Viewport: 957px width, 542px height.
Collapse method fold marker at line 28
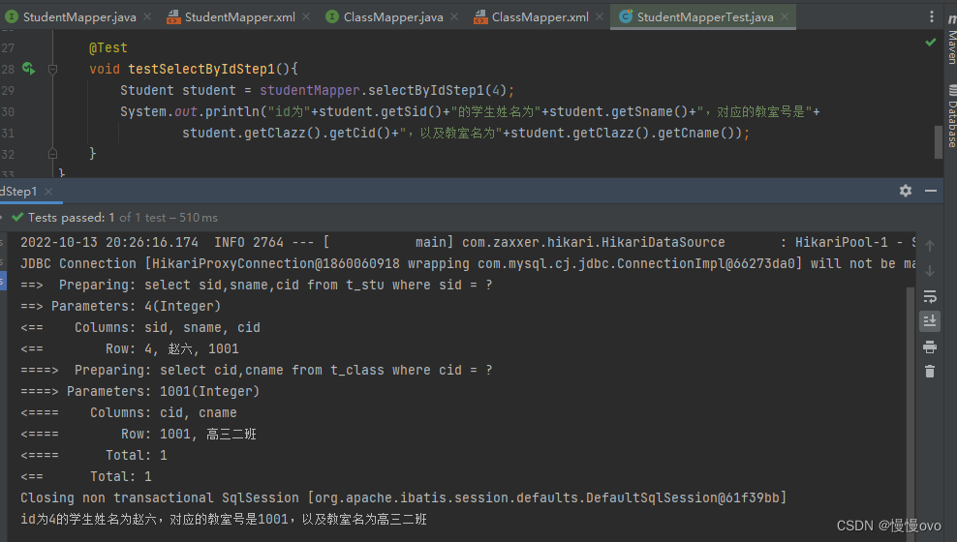tap(52, 70)
